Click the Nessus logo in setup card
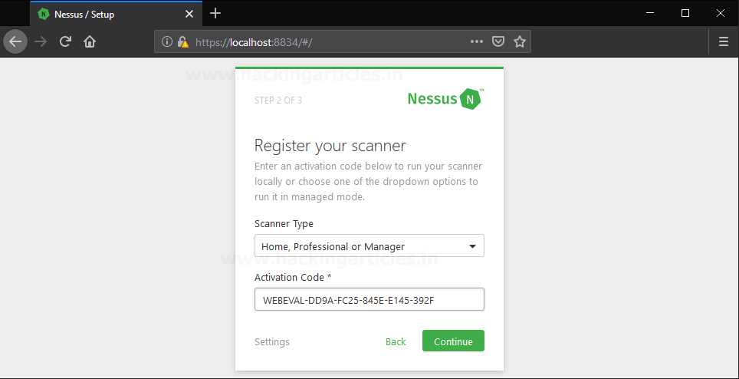The width and height of the screenshot is (739, 379). coord(446,98)
